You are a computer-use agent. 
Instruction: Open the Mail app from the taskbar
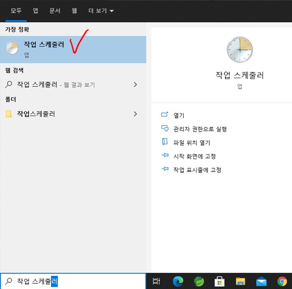coord(261,281)
